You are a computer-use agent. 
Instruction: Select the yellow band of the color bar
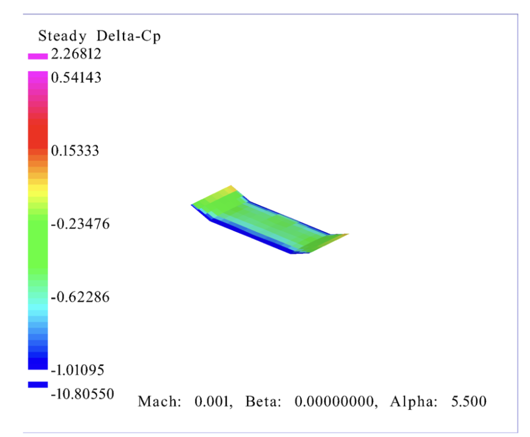click(38, 190)
